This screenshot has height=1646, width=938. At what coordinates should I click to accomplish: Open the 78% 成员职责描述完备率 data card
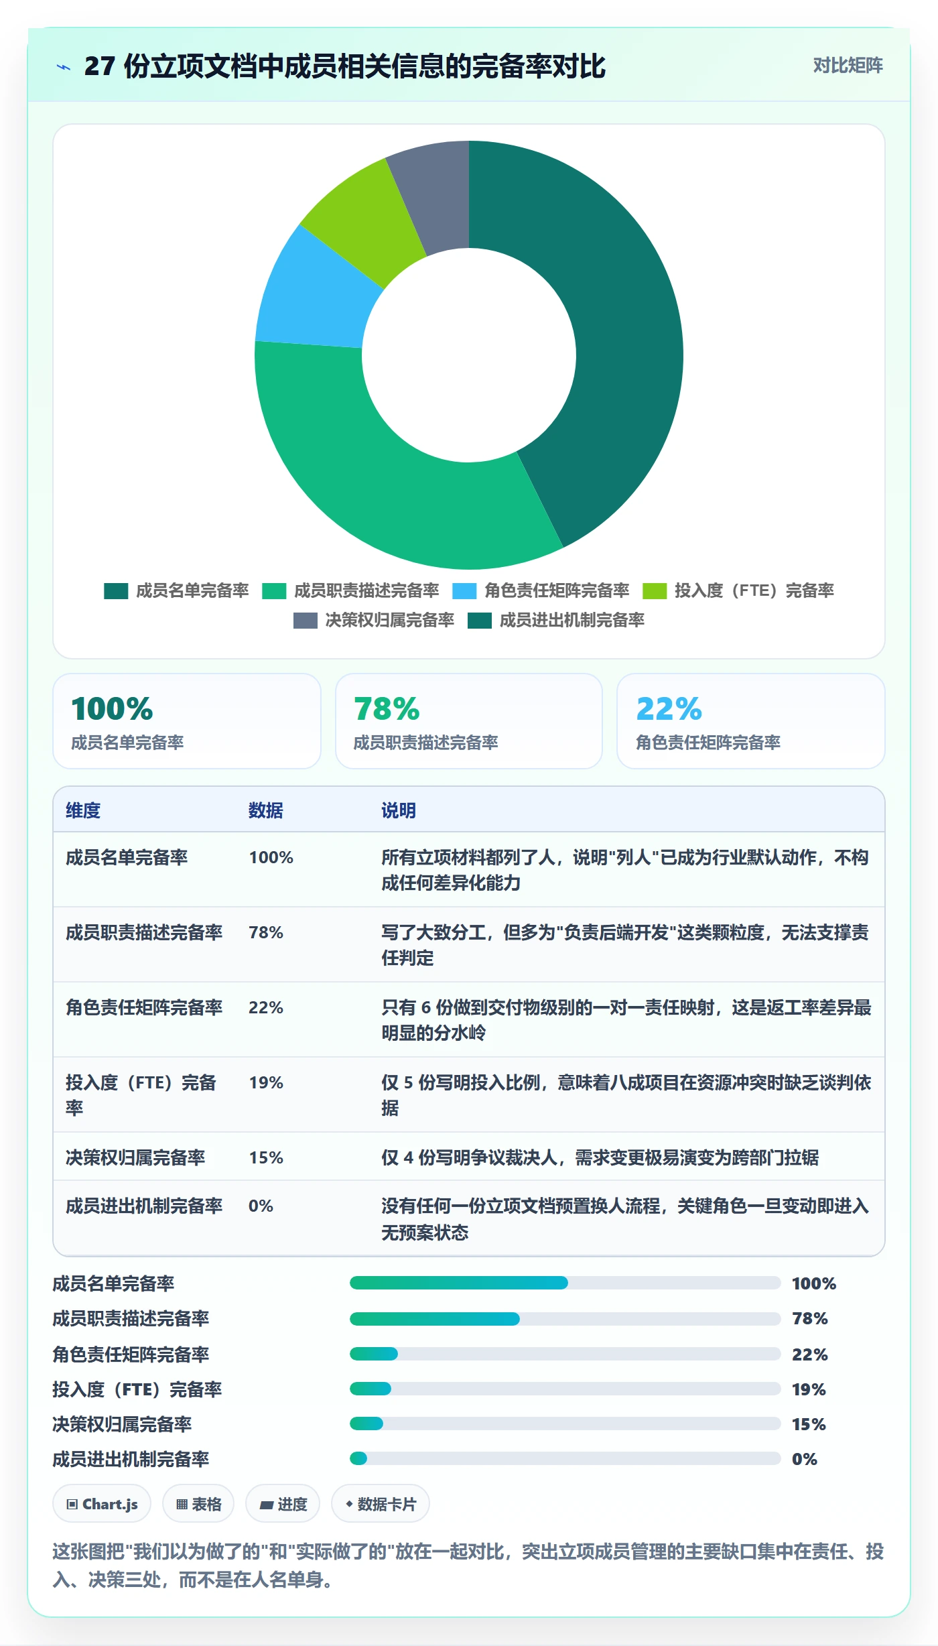[x=469, y=721]
